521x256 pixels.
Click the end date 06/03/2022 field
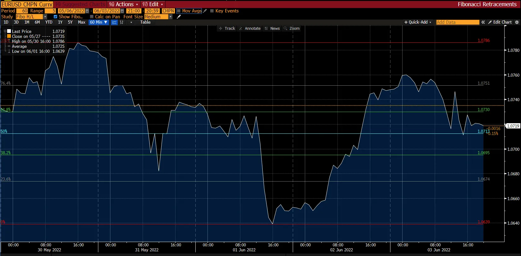coord(107,11)
